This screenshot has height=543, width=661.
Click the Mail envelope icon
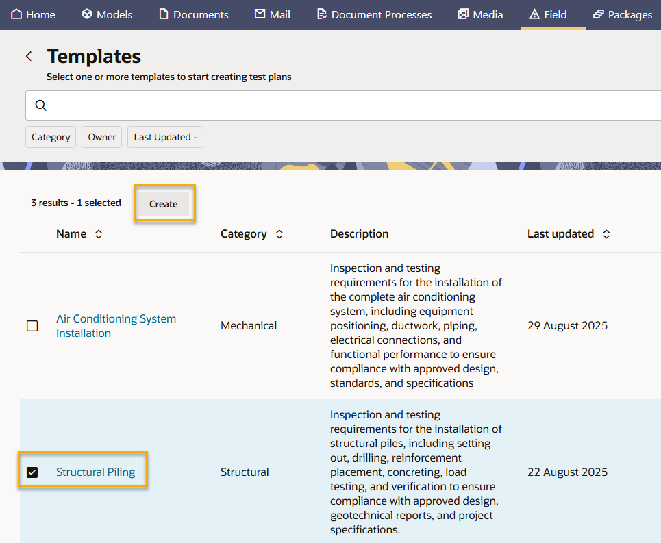pyautogui.click(x=260, y=14)
